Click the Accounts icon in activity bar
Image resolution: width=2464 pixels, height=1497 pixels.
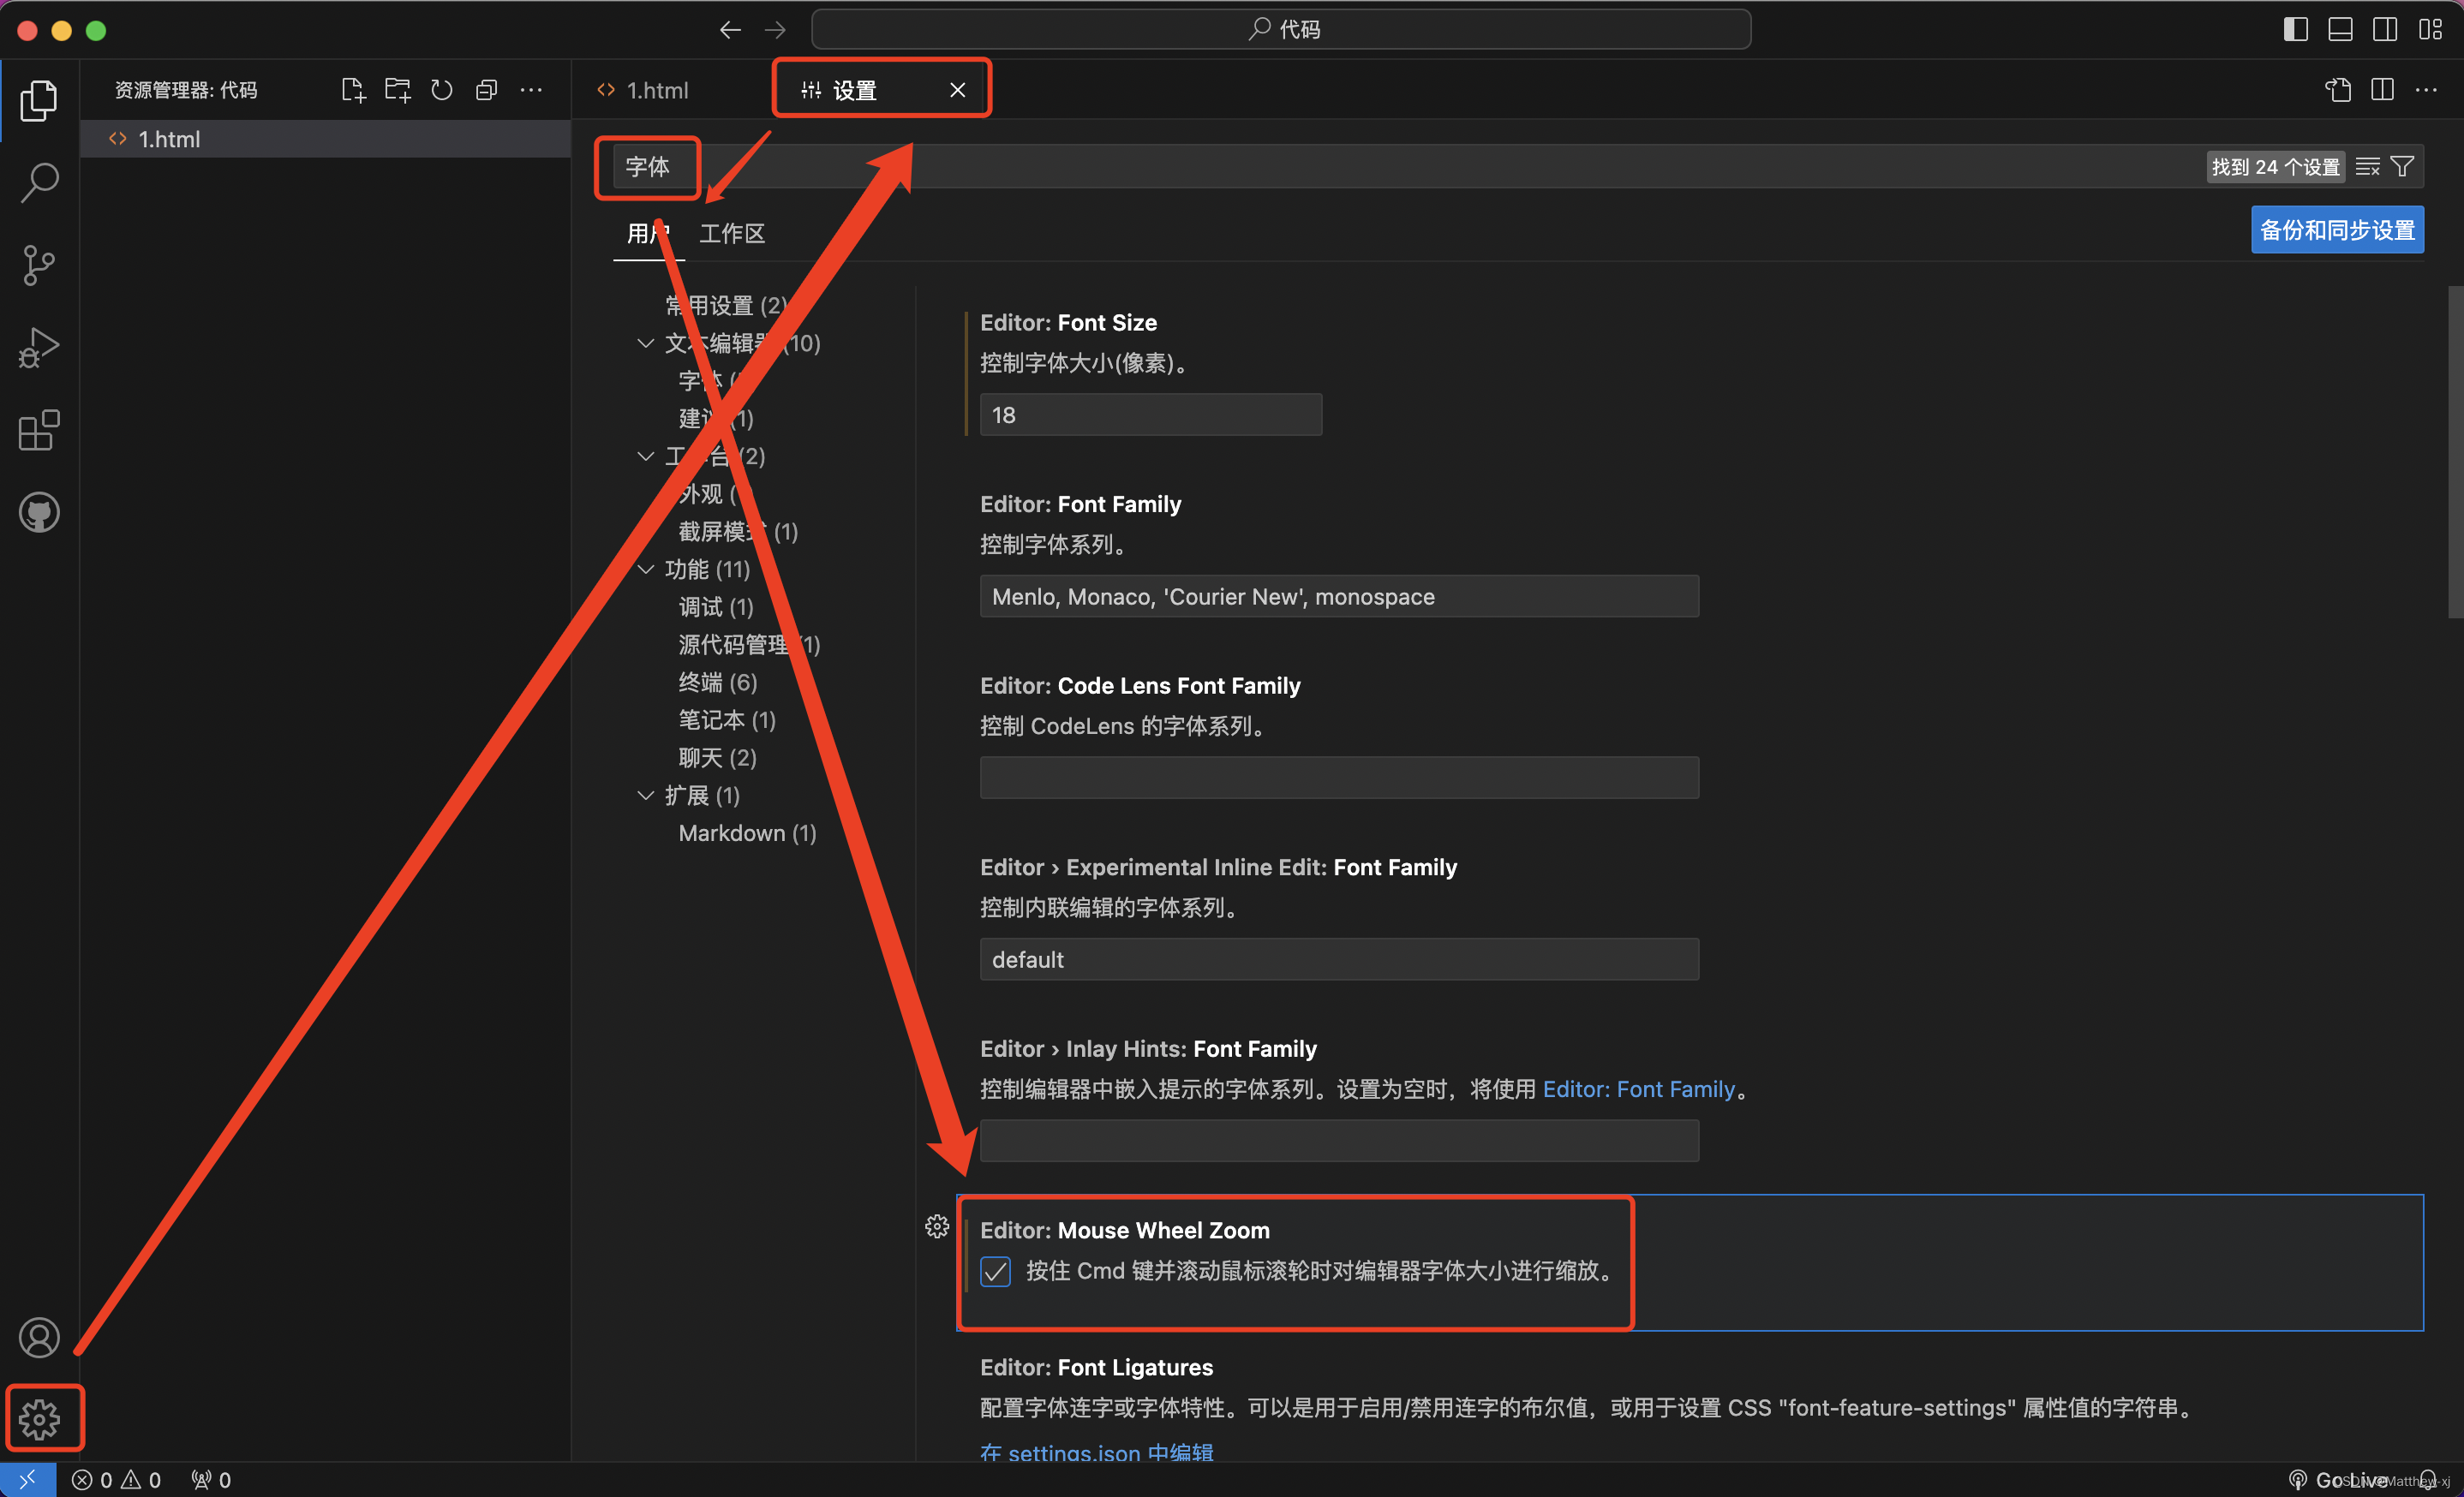(x=39, y=1337)
